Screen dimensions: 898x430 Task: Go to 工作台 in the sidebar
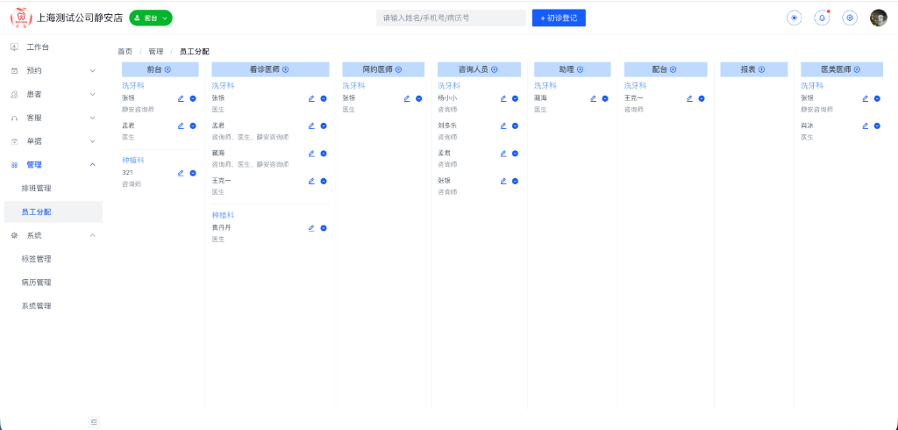click(x=53, y=47)
